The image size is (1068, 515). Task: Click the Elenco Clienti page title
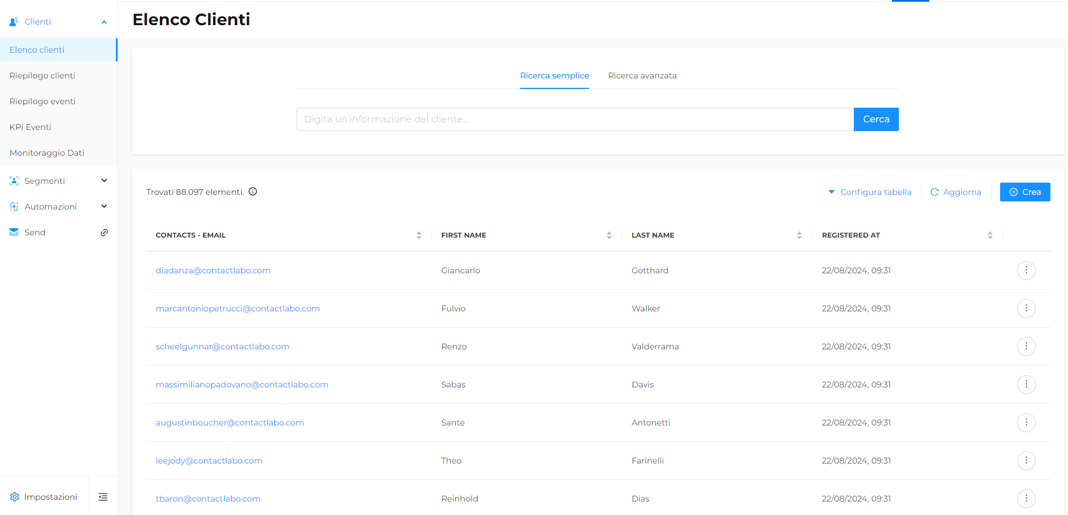tap(191, 19)
